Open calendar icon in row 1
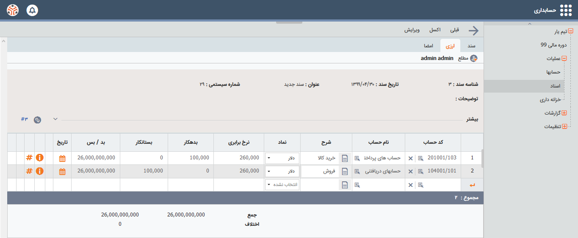This screenshot has height=238, width=578. [62, 158]
